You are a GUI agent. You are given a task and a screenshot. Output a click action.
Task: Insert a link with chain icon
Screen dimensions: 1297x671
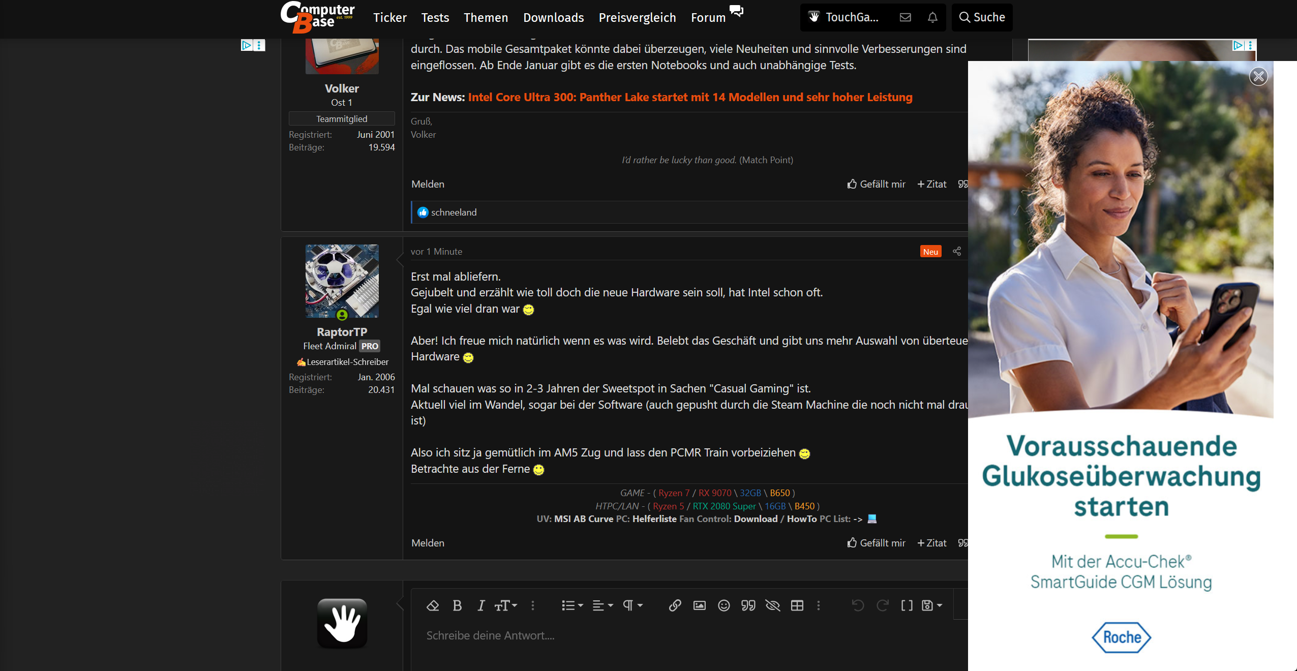(x=675, y=605)
